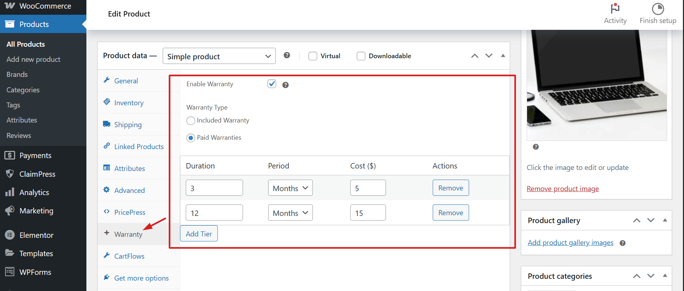
Task: Click help icon next to Enable Warranty
Action: coord(285,85)
